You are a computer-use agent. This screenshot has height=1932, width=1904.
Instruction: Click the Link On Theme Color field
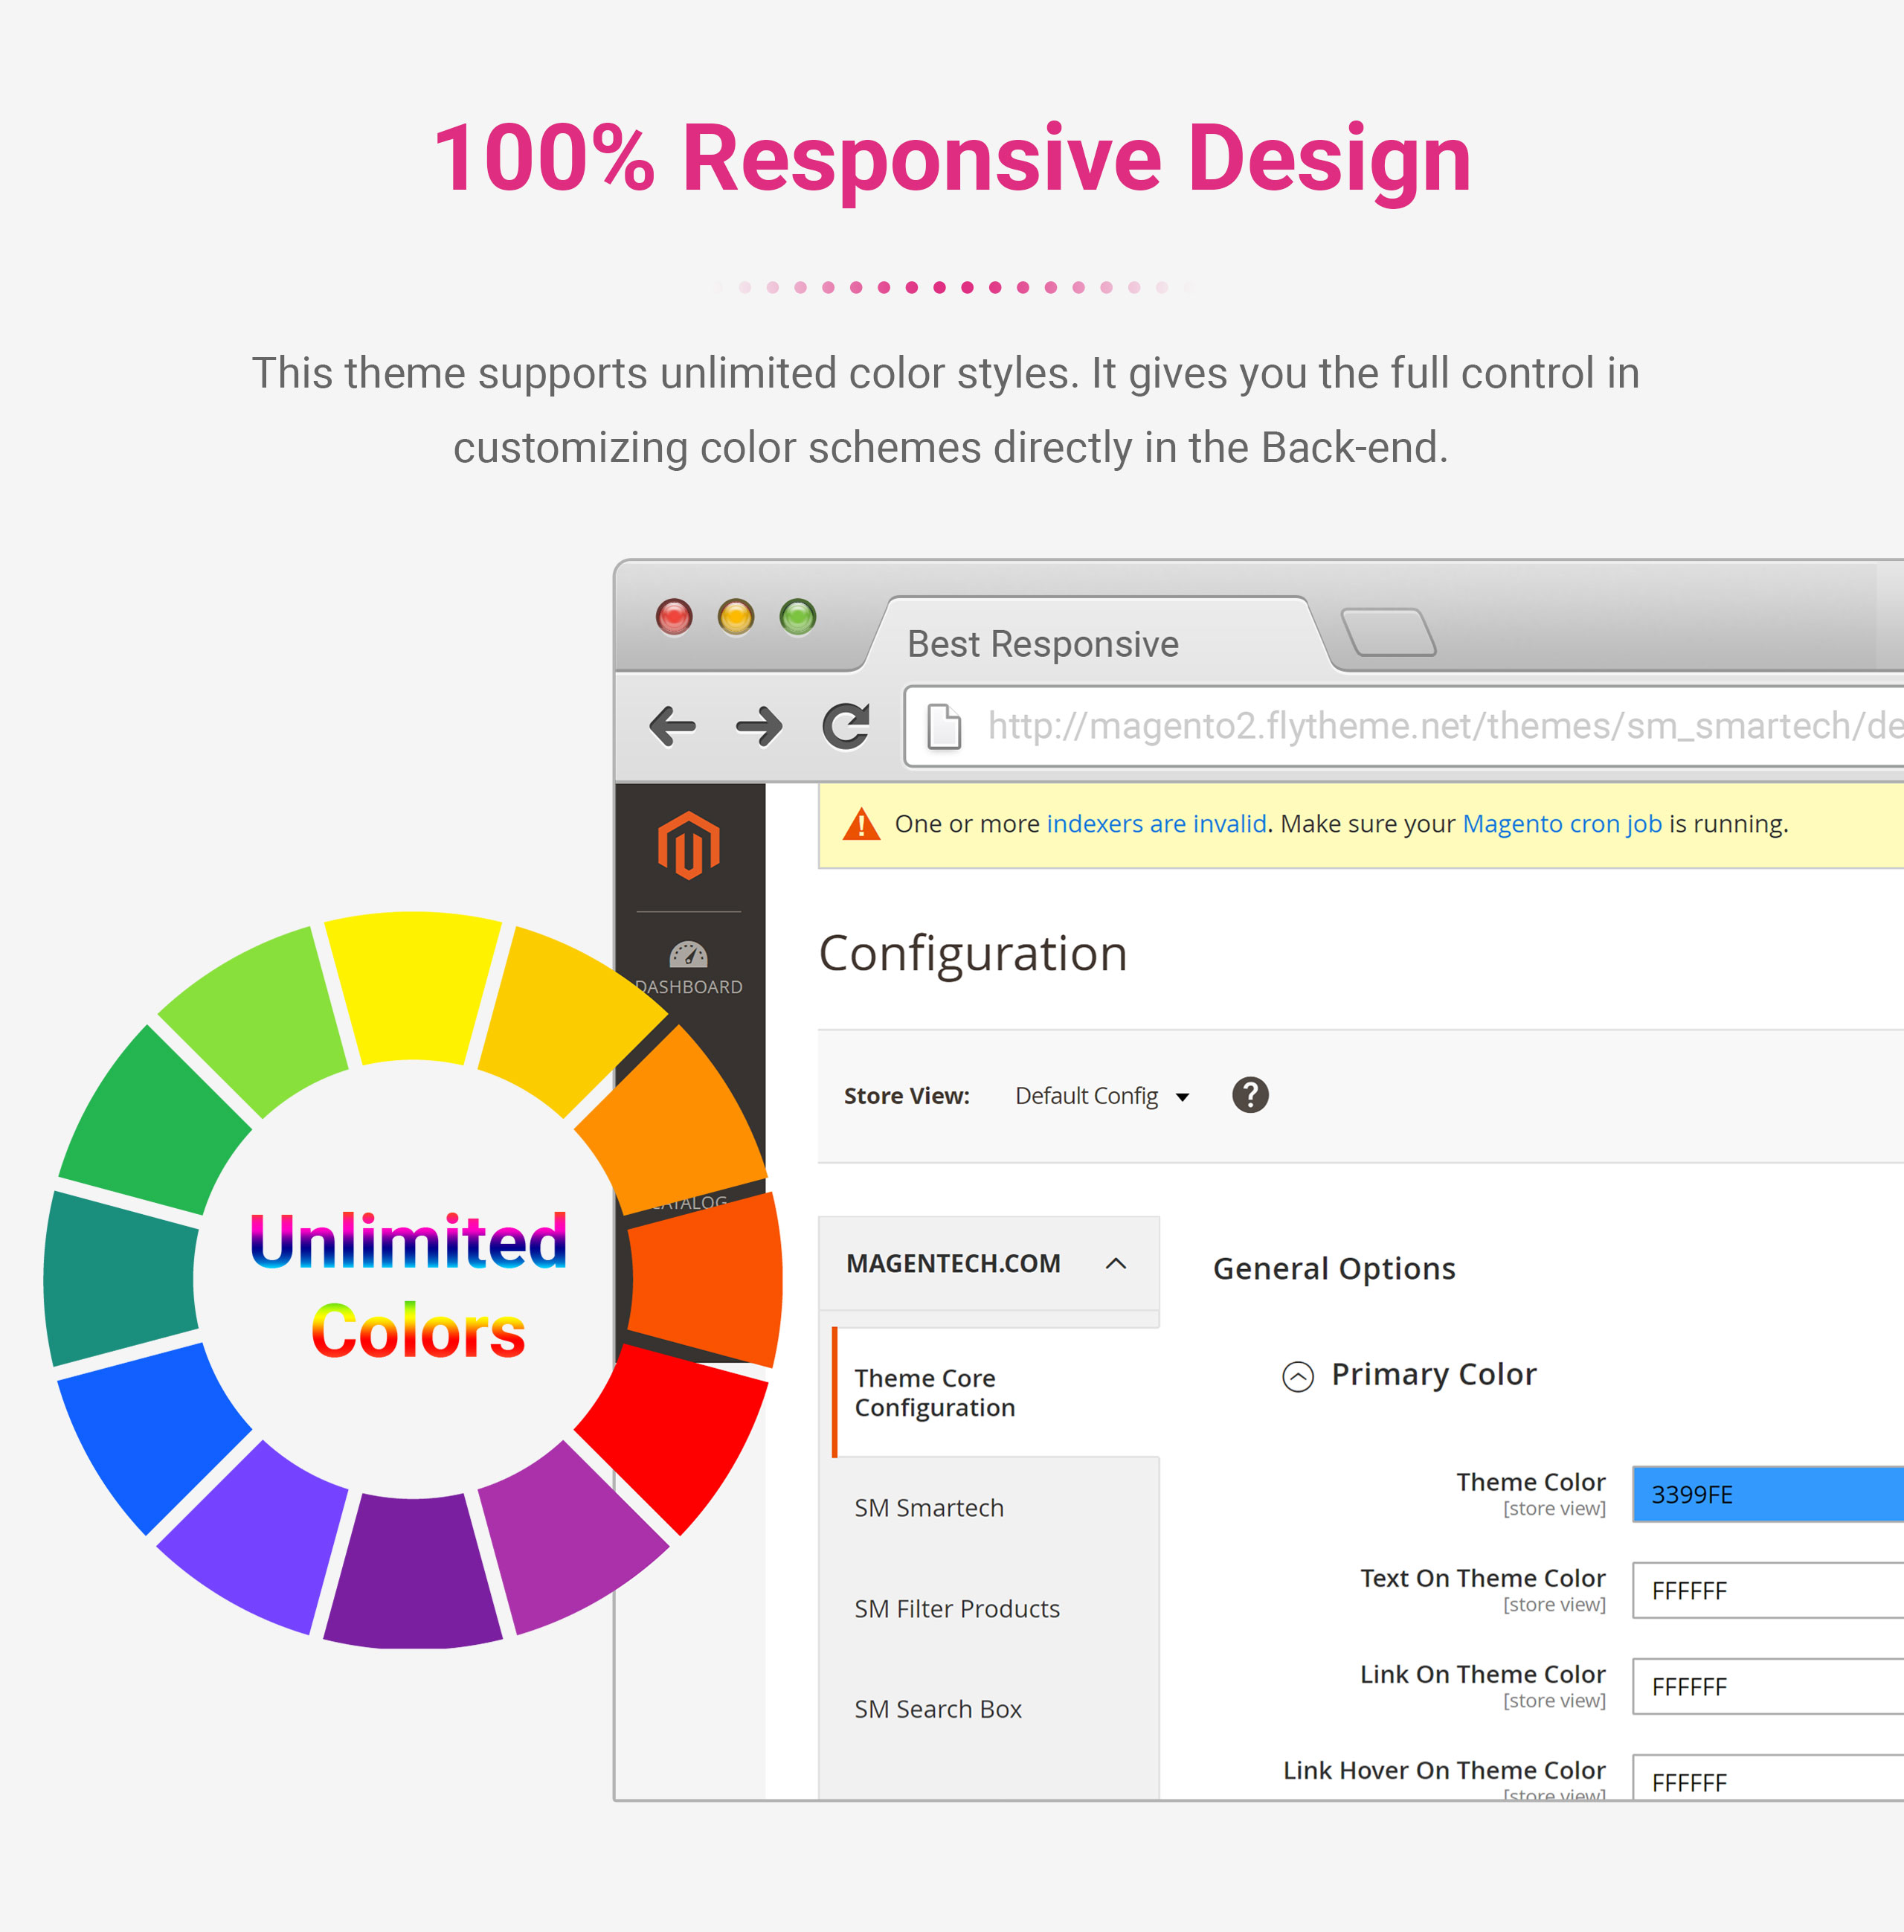tap(1768, 1687)
